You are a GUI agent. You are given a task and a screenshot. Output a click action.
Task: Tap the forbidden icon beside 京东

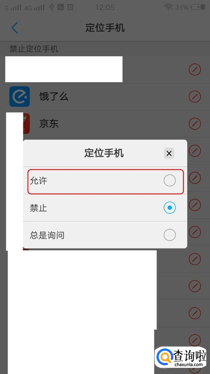195,124
